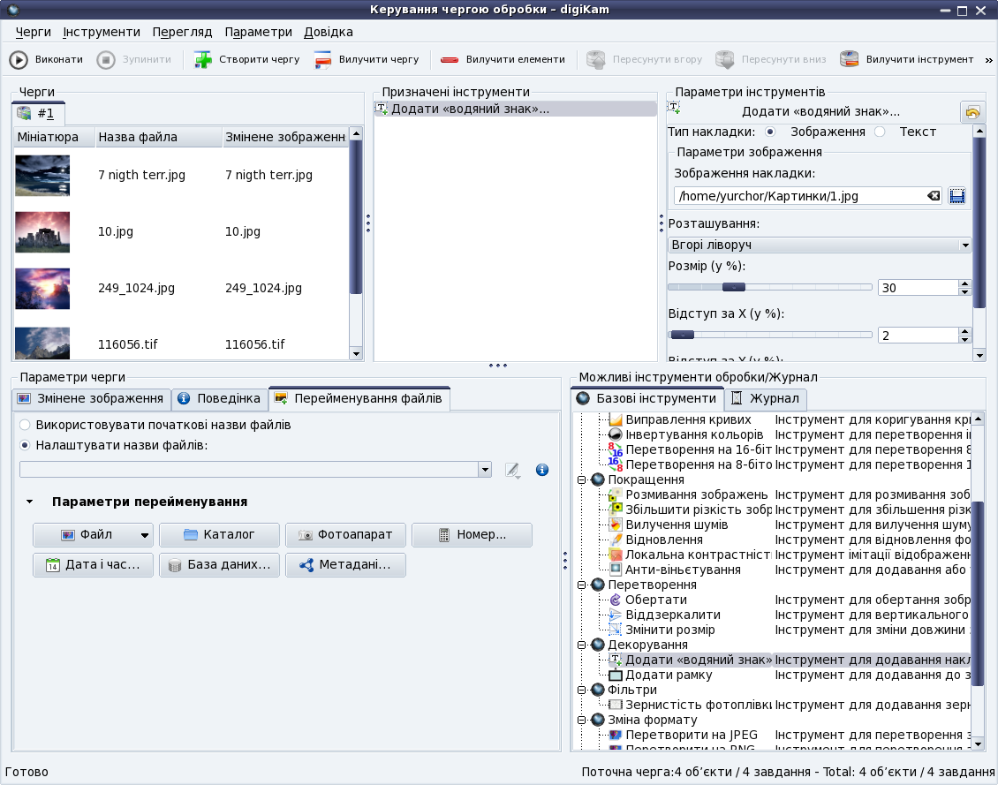Click the Вилучити інструмент toolbar icon
The height and width of the screenshot is (785, 998).
point(850,60)
